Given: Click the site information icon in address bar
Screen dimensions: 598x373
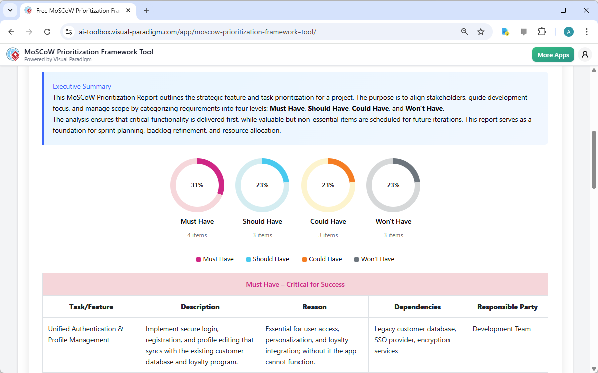Looking at the screenshot, I should tap(68, 31).
